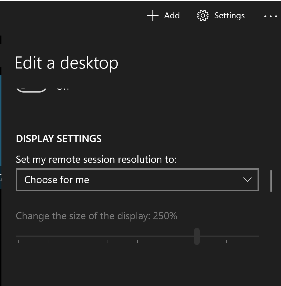Click the 'Add' menu item
This screenshot has height=286, width=281.
tap(171, 16)
